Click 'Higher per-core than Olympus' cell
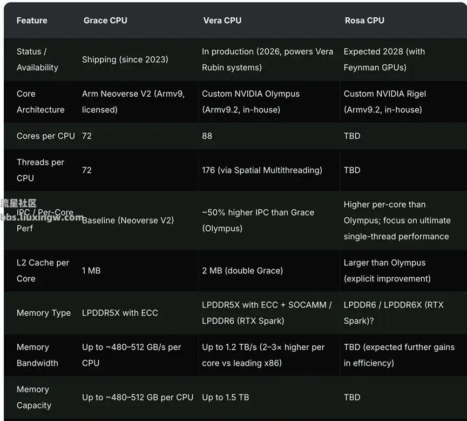This screenshot has height=421, width=467. 397,220
